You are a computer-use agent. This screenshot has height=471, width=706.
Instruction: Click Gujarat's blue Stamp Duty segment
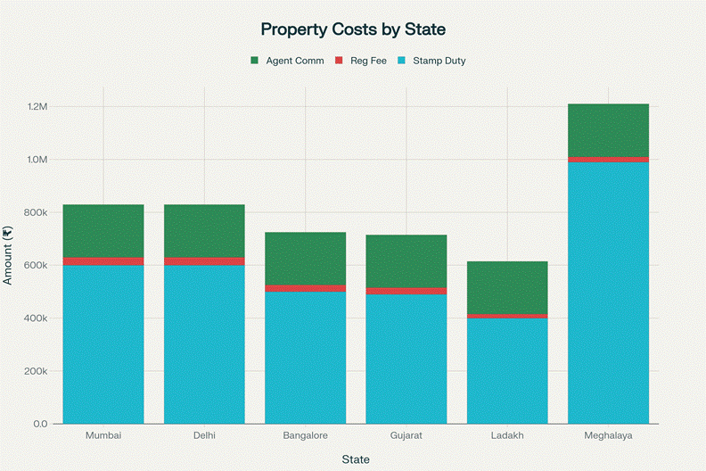pos(406,359)
